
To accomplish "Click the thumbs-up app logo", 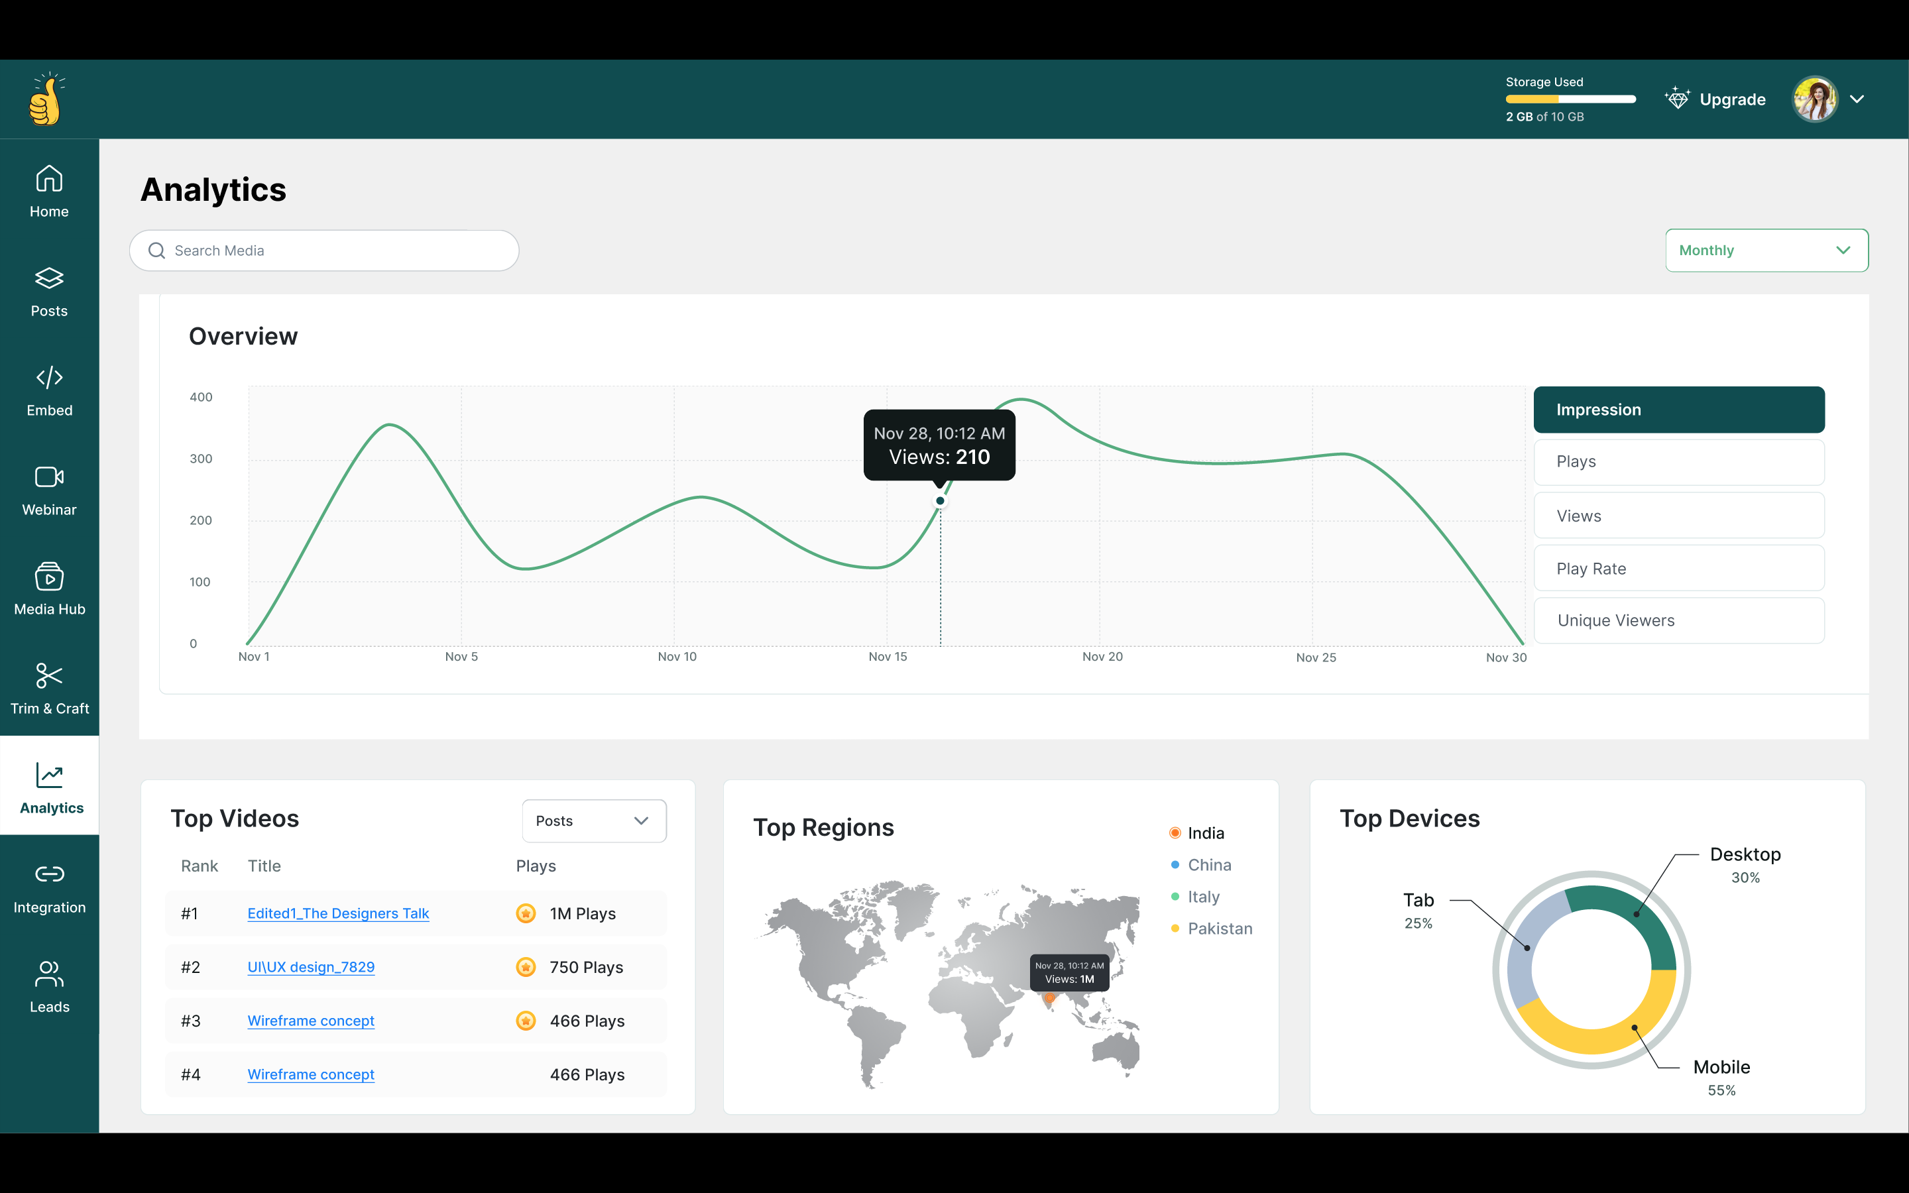I will (x=46, y=99).
